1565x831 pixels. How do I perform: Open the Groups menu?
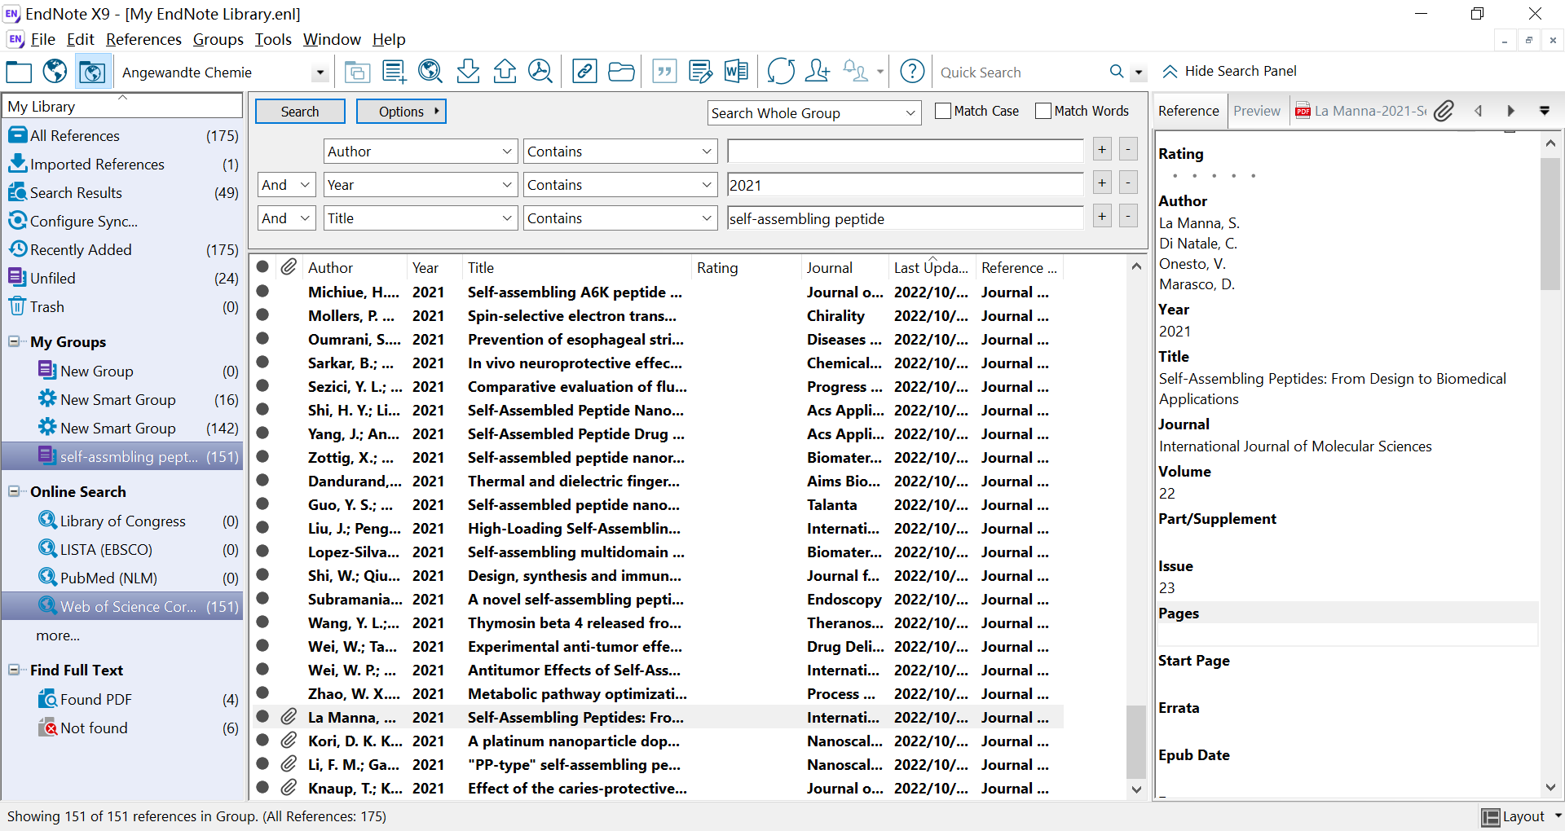tap(218, 39)
